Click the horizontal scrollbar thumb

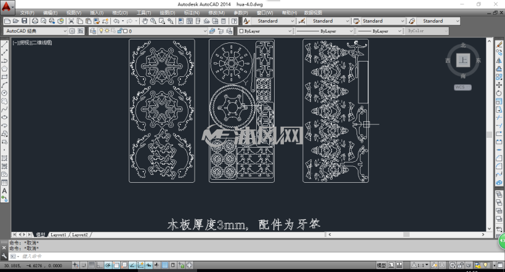[406, 234]
